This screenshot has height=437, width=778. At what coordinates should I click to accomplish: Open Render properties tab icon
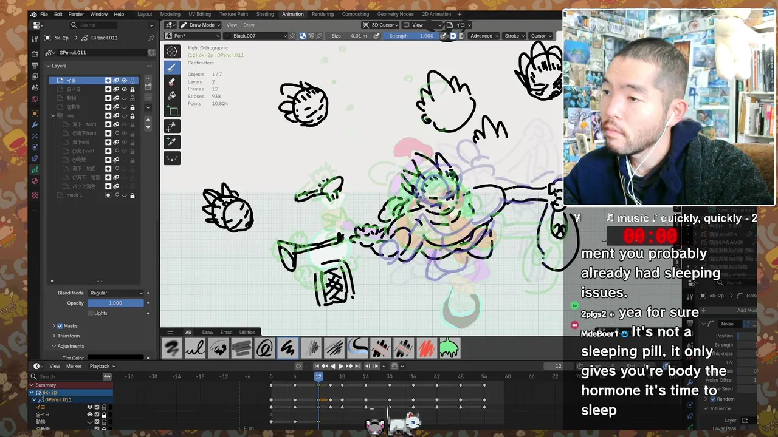coord(35,54)
